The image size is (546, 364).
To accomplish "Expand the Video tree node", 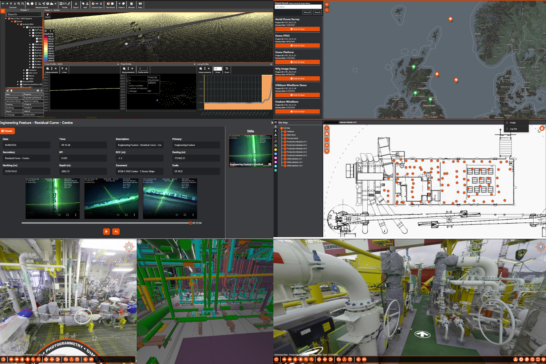I will click(24, 79).
